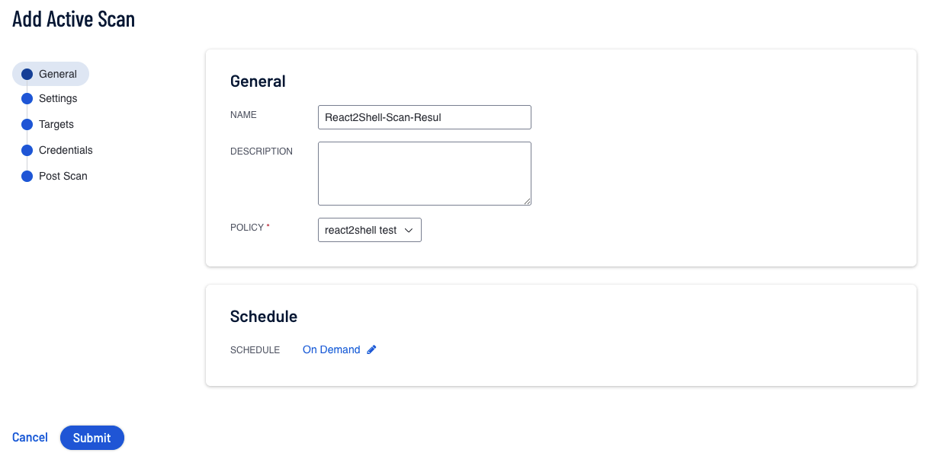931x472 pixels.
Task: Click the step dot beside General
Action: click(x=27, y=74)
